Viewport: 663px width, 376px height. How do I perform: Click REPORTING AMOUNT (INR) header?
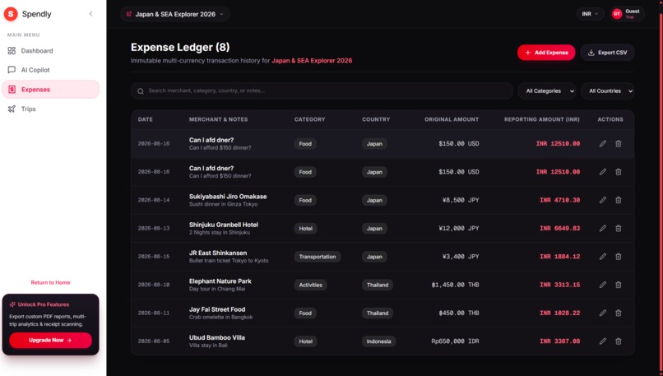point(541,119)
